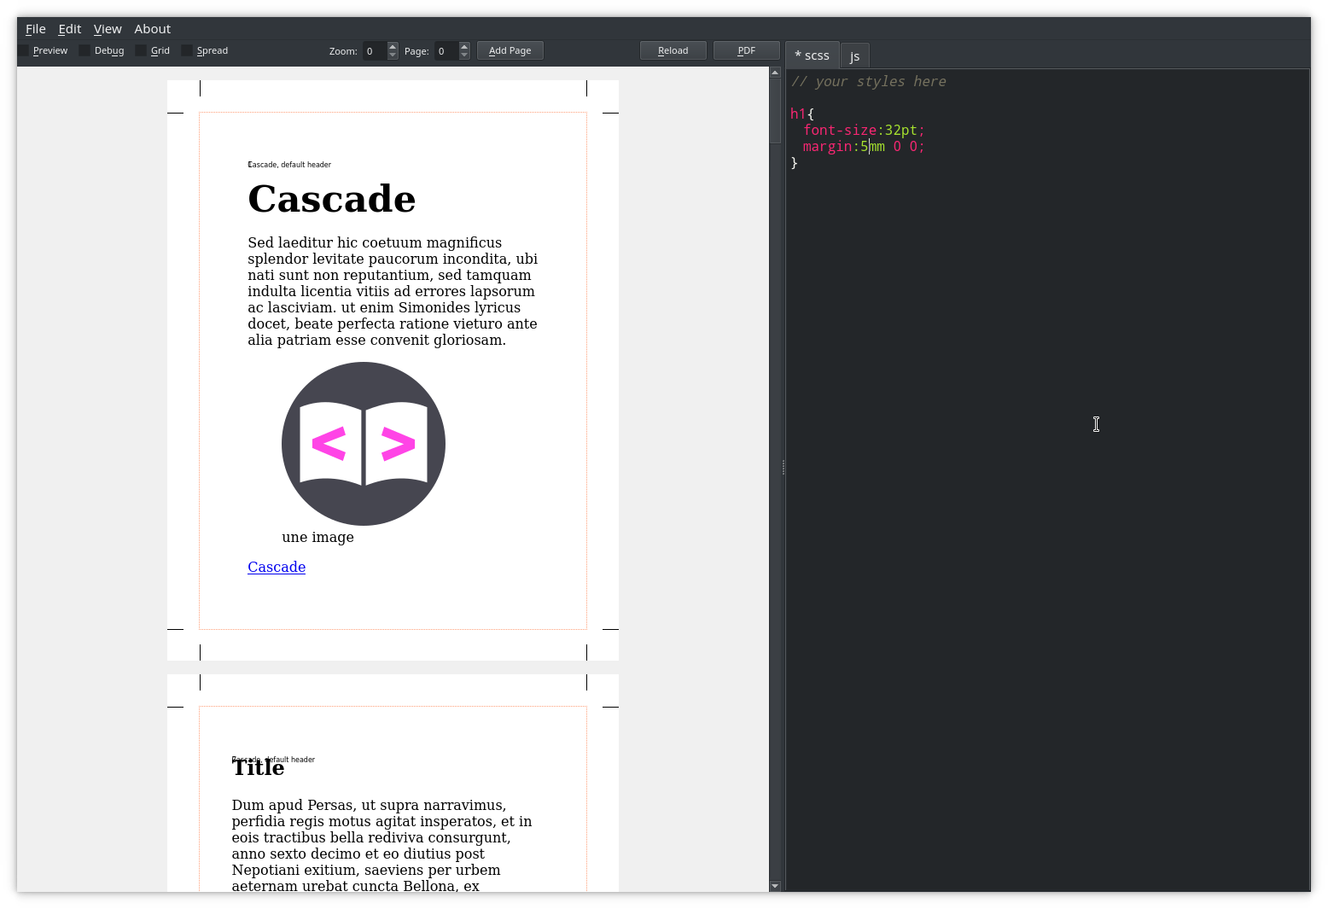Increment Page number with up arrow
Image resolution: width=1328 pixels, height=909 pixels.
(464, 47)
